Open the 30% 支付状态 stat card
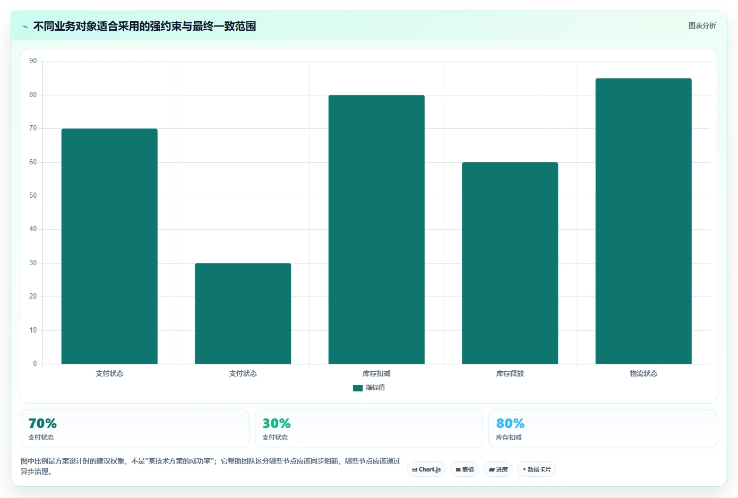Image resolution: width=738 pixels, height=498 pixels. [369, 429]
